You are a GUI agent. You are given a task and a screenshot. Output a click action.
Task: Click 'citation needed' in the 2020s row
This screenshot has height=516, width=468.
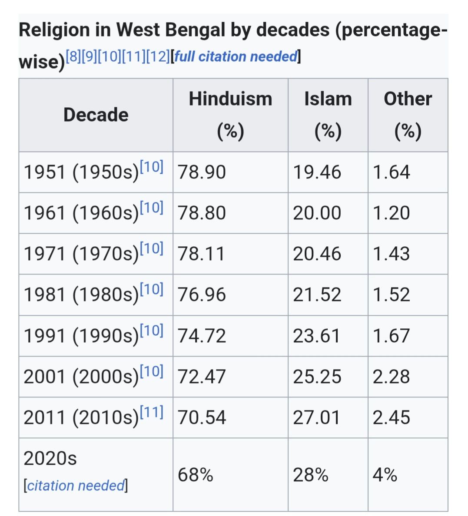(x=76, y=485)
